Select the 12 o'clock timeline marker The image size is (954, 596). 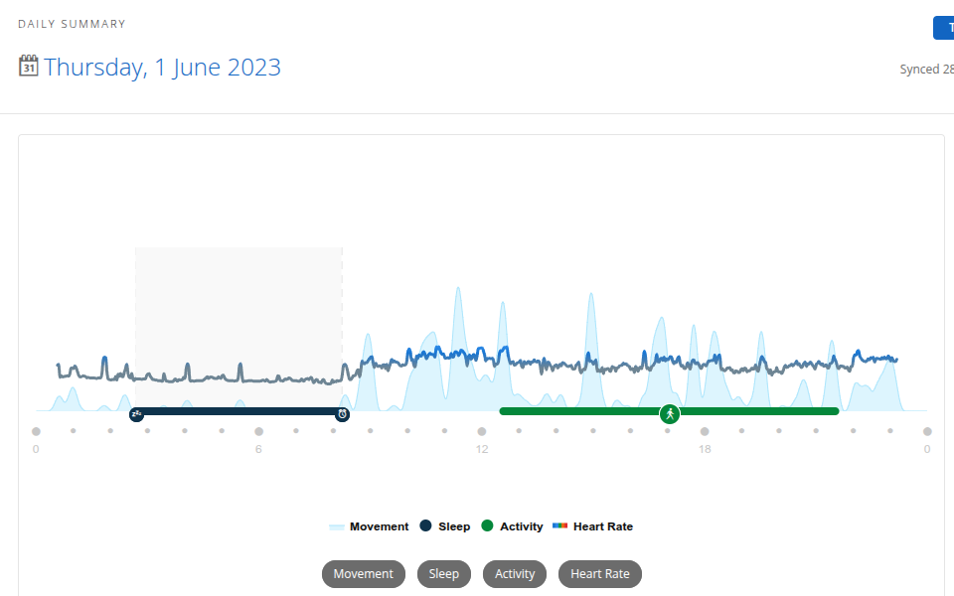click(x=482, y=431)
